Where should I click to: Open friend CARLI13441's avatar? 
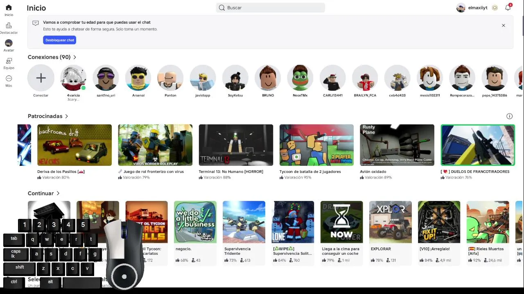pos(332,78)
